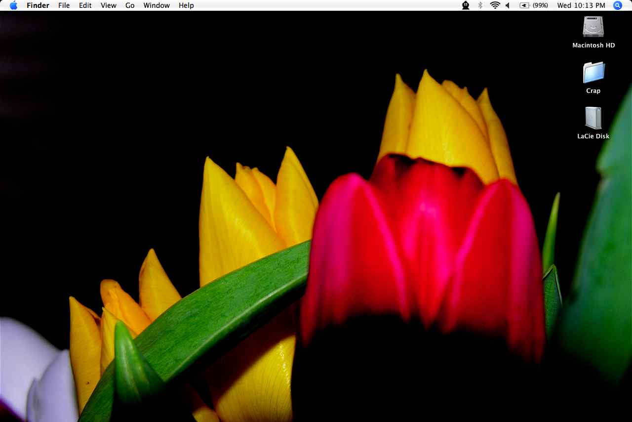Open the View menu
This screenshot has height=422, width=632.
click(109, 5)
